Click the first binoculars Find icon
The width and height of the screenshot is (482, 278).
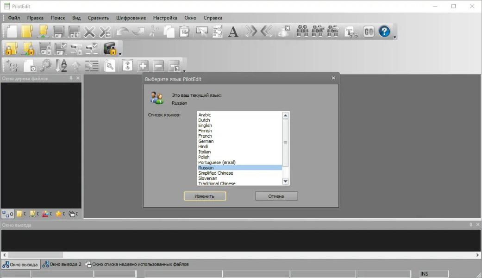coord(302,32)
